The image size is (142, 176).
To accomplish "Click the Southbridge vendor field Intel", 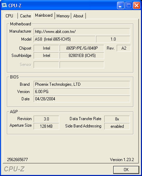I will tap(46, 56).
